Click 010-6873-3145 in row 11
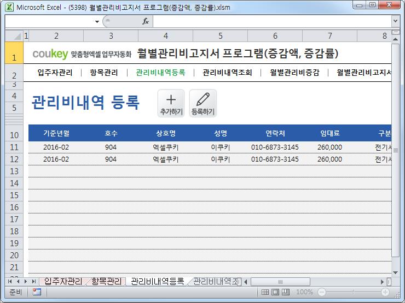Screen dimensions: 405x303 pyautogui.click(x=275, y=147)
